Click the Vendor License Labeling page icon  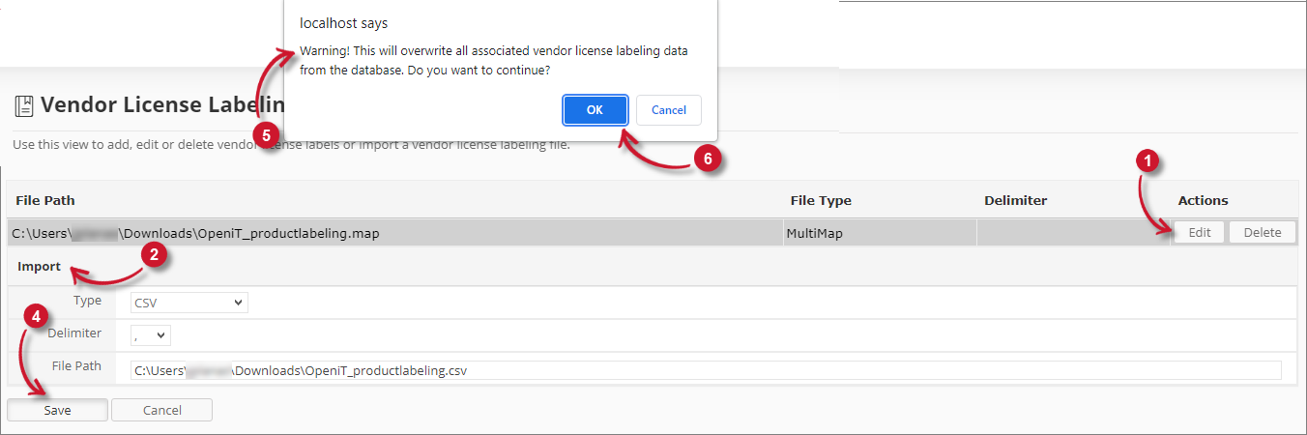(24, 105)
